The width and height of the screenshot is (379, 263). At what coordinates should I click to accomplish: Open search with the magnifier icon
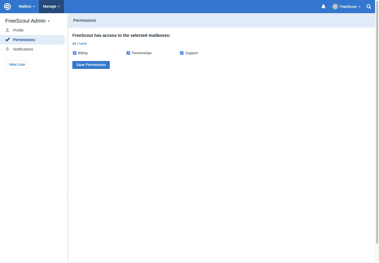[369, 7]
